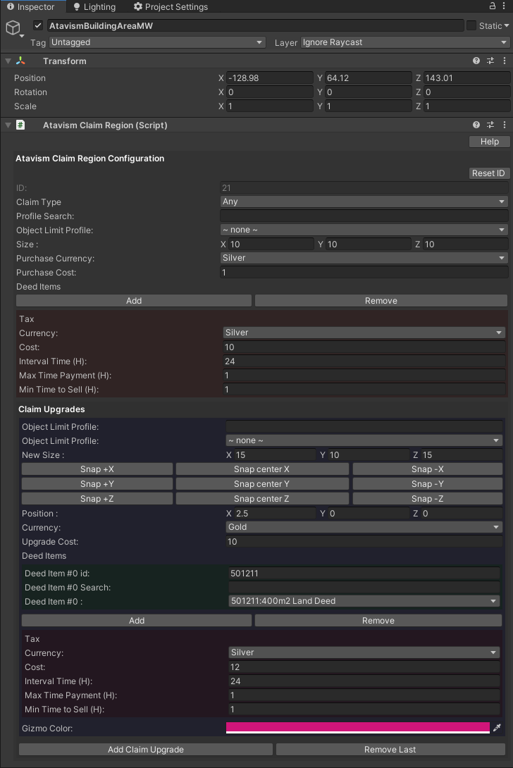Click the GameObject cube icon picker
This screenshot has height=768, width=513.
pos(13,27)
